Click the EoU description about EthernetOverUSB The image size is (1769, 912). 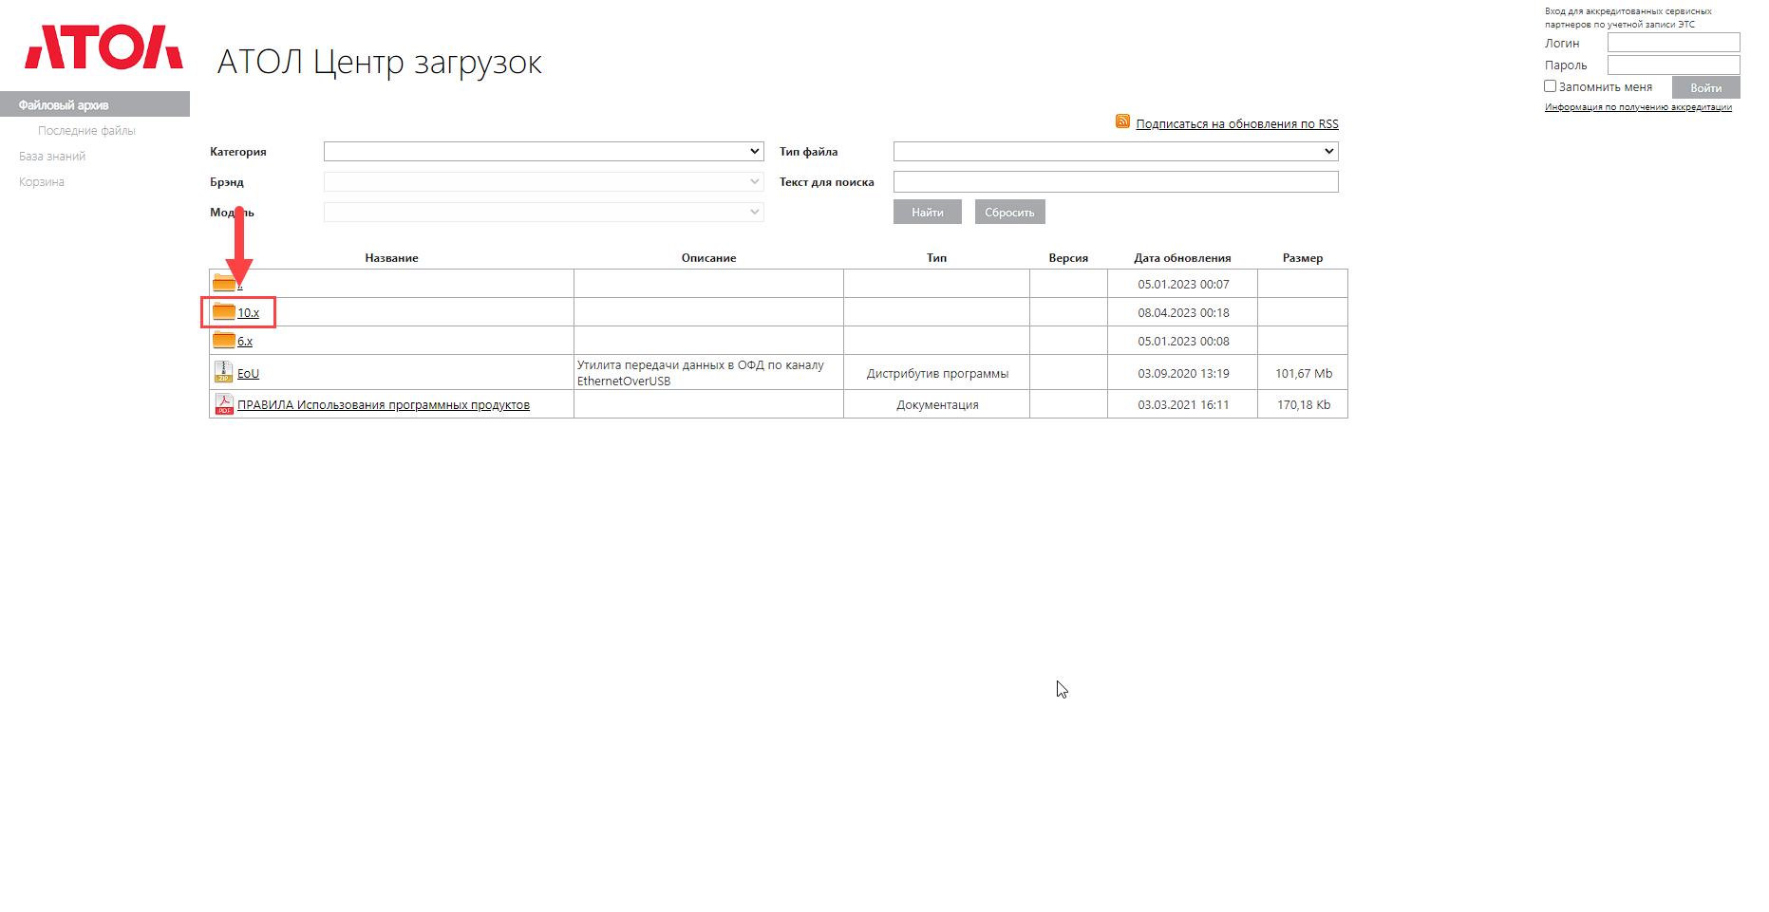coord(701,373)
